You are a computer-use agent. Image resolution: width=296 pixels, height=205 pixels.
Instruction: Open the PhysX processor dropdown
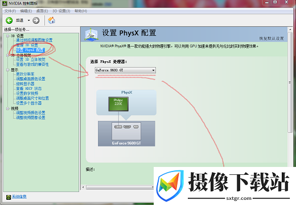[x=125, y=70]
